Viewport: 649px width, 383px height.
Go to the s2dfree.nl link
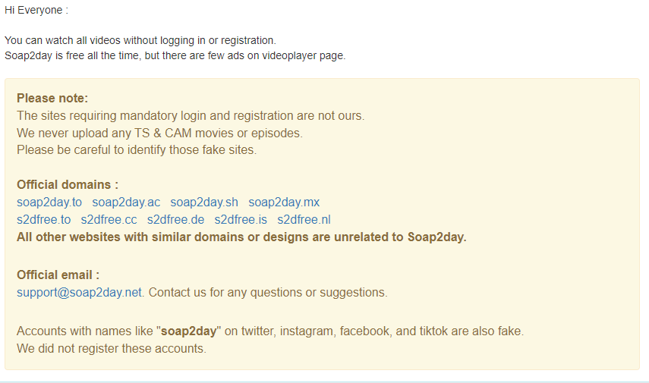(x=304, y=220)
